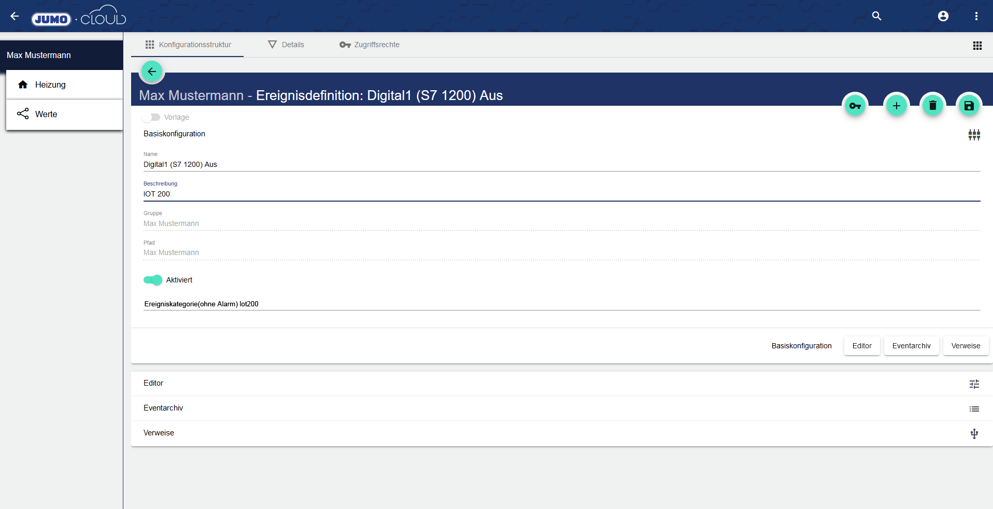Open the Ereigniskategorie dropdown
This screenshot has width=993, height=509.
click(x=561, y=304)
